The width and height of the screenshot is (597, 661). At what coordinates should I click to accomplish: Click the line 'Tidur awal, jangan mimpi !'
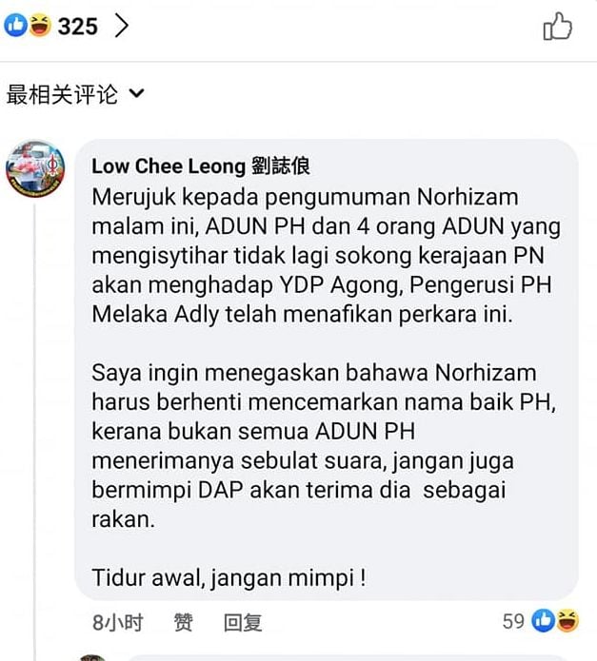click(229, 577)
